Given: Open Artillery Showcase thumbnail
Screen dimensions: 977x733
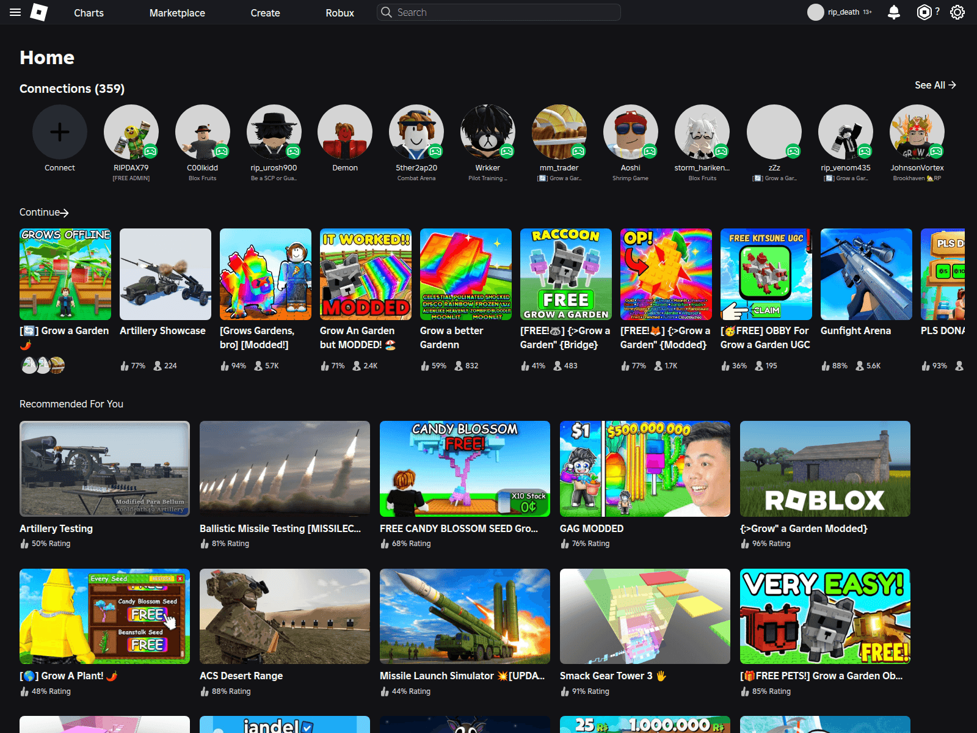Looking at the screenshot, I should click(165, 274).
